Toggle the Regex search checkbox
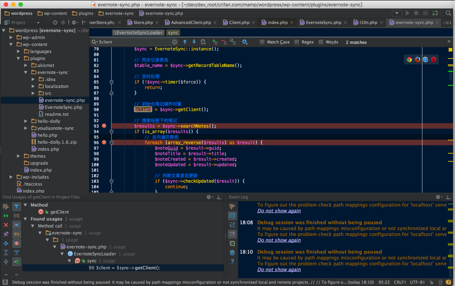455x286 pixels. tap(297, 42)
